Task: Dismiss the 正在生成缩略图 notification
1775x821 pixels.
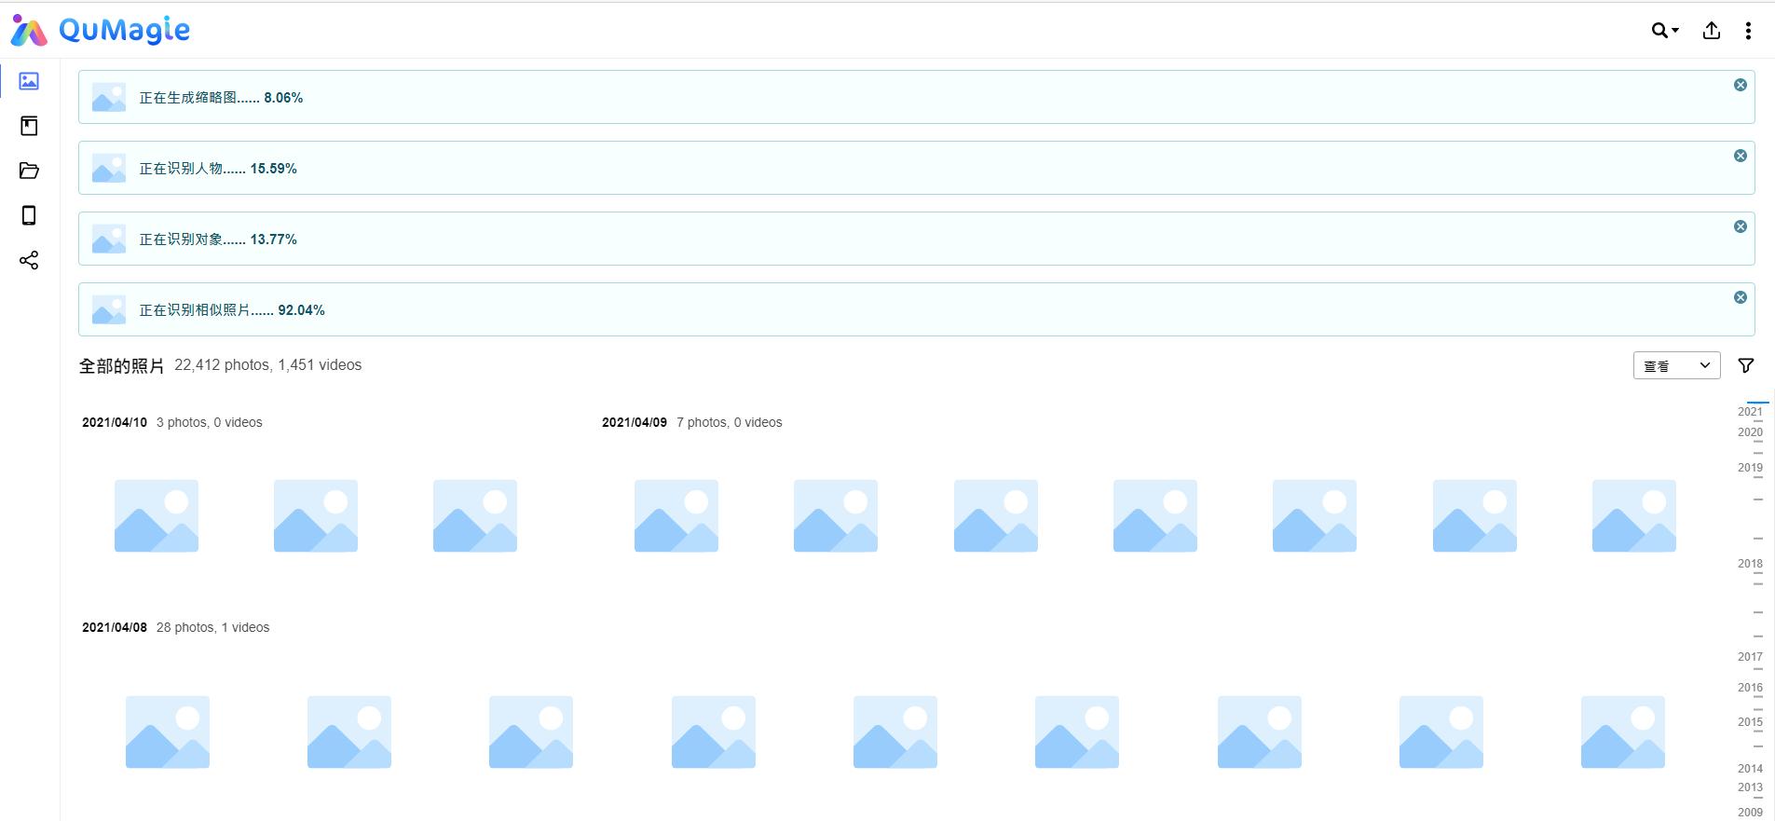Action: [x=1741, y=85]
